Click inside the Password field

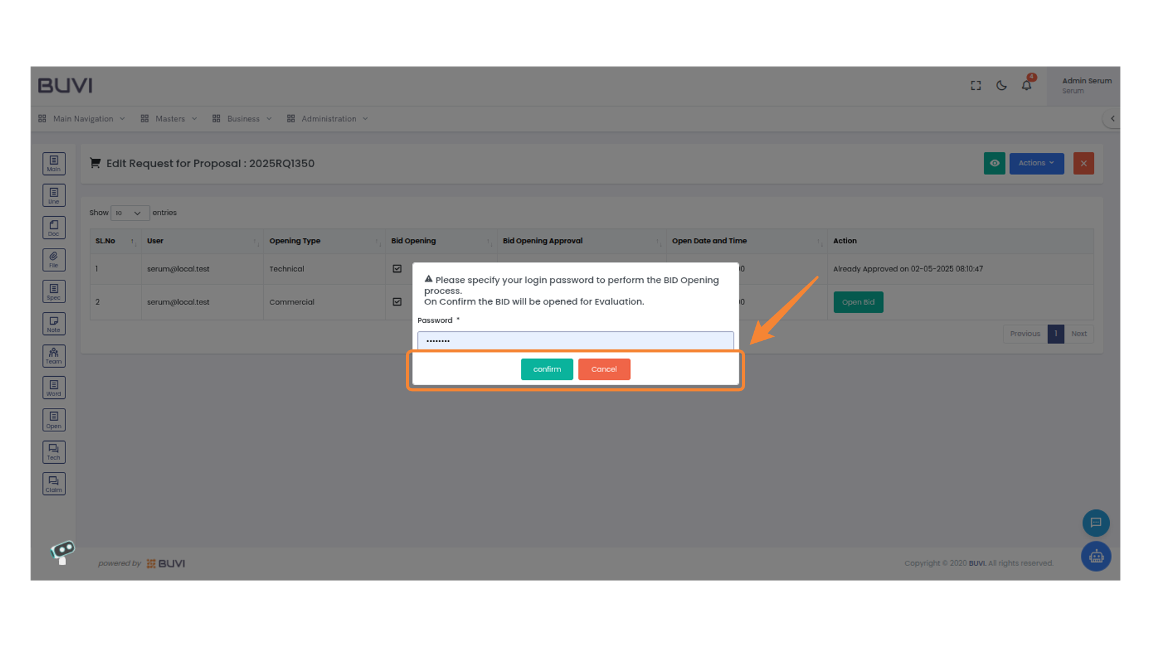tap(575, 340)
